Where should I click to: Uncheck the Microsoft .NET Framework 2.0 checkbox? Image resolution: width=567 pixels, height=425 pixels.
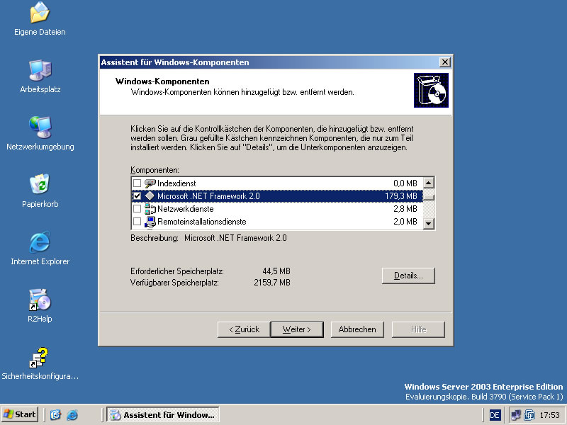click(x=137, y=196)
